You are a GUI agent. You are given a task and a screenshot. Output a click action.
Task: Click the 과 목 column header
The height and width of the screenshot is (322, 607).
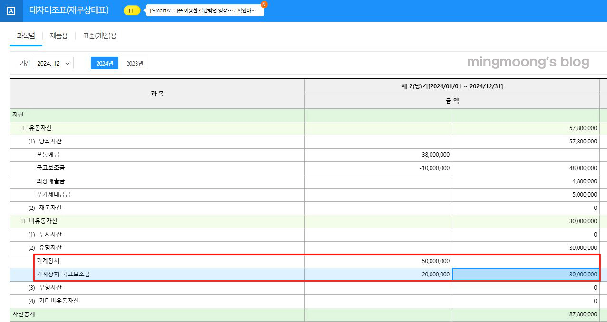(157, 94)
